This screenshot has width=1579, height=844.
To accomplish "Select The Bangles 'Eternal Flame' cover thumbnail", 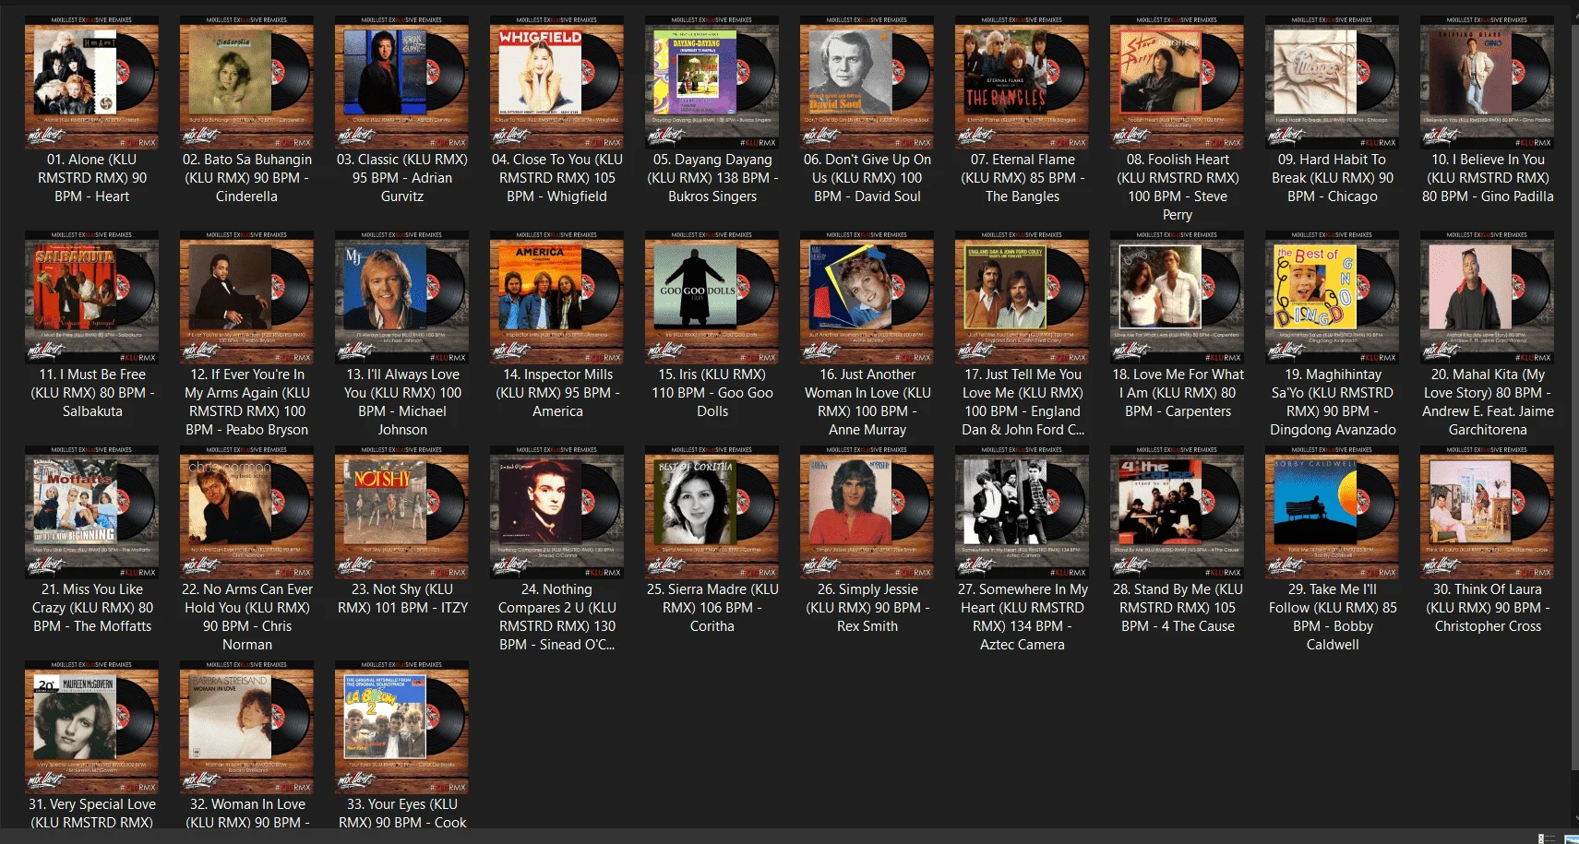I will coord(1023,82).
